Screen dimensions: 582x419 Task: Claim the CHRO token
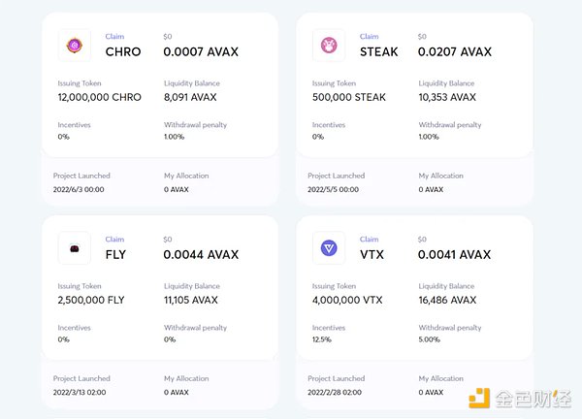tap(114, 37)
